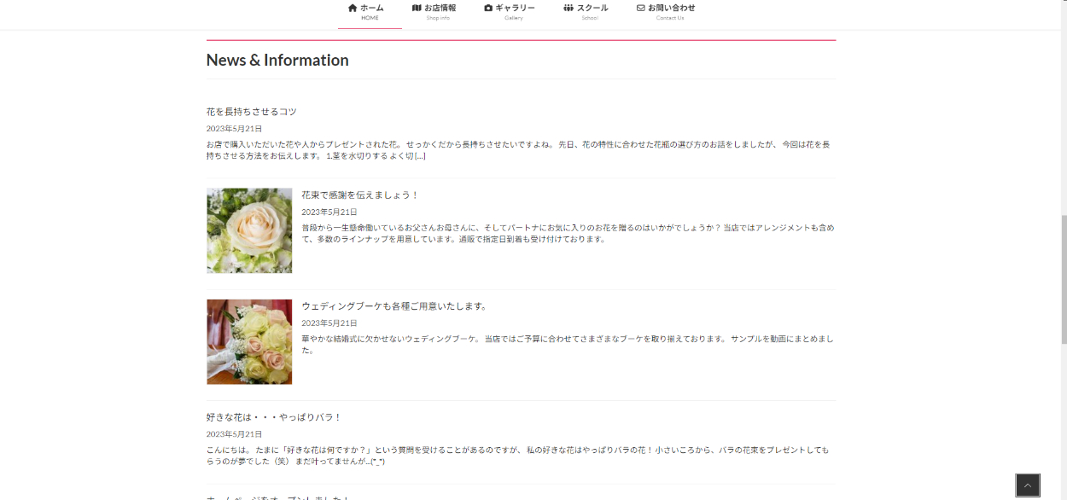Open the 好きな花は・・・やっぱりバラ！ post

click(x=274, y=417)
